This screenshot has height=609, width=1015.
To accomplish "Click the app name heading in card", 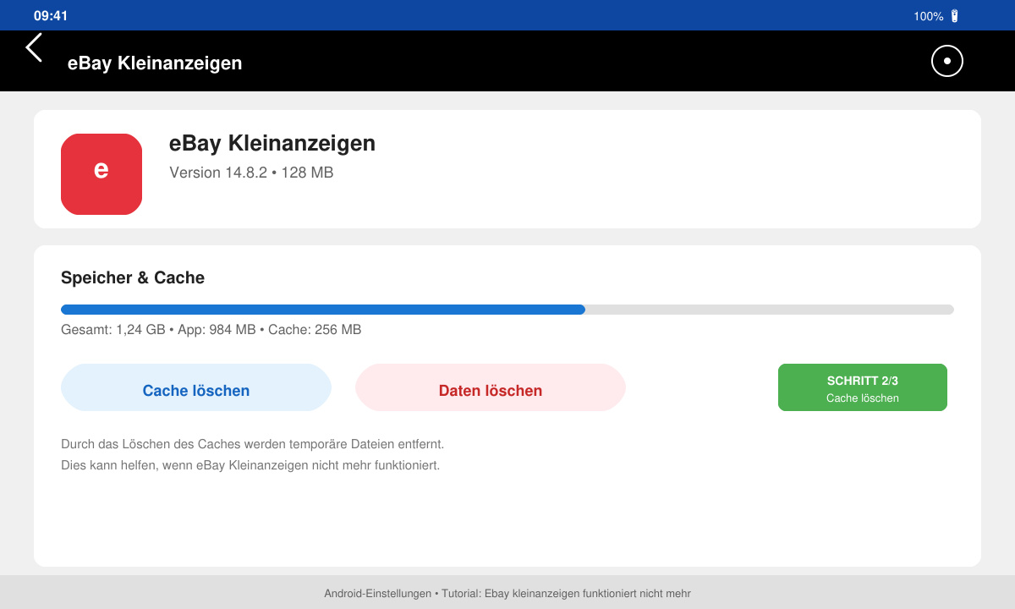I will tap(272, 144).
